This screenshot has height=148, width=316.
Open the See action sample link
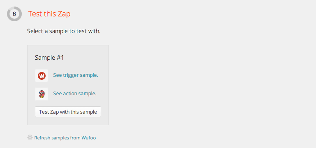[x=75, y=94]
